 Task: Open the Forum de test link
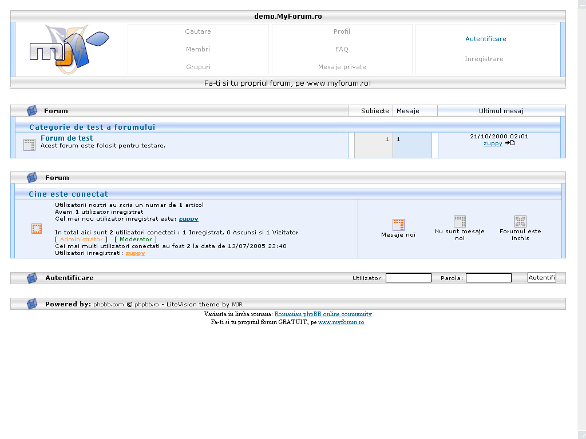point(67,138)
